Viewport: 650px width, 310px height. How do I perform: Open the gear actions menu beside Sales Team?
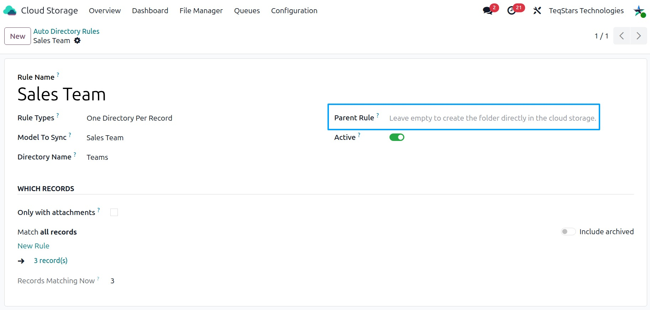click(x=77, y=41)
